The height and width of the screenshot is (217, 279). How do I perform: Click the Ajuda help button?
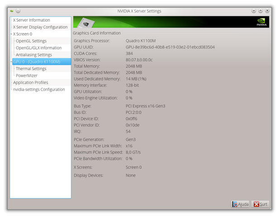click(240, 204)
